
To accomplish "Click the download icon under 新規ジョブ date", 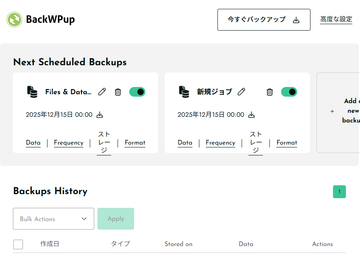I will click(252, 115).
